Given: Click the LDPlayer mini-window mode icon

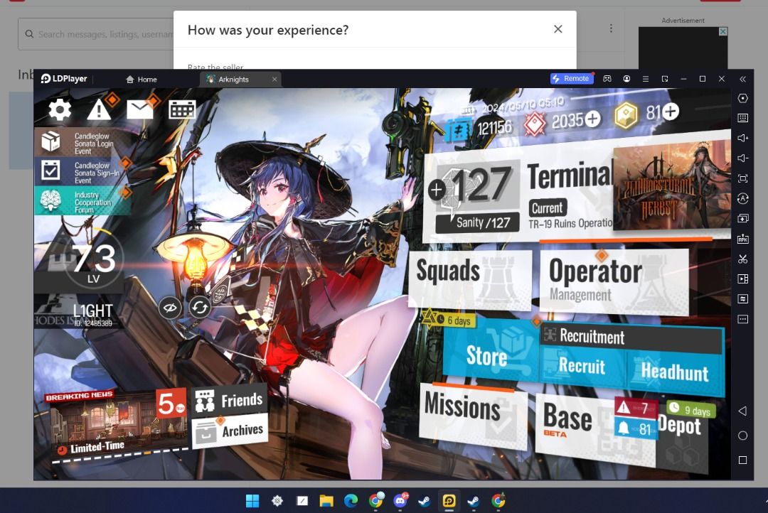Looking at the screenshot, I should click(x=665, y=79).
